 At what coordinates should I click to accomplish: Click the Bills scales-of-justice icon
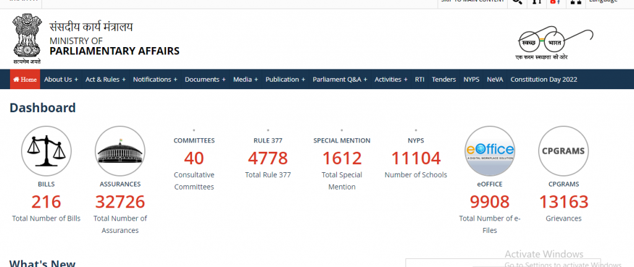click(x=46, y=151)
